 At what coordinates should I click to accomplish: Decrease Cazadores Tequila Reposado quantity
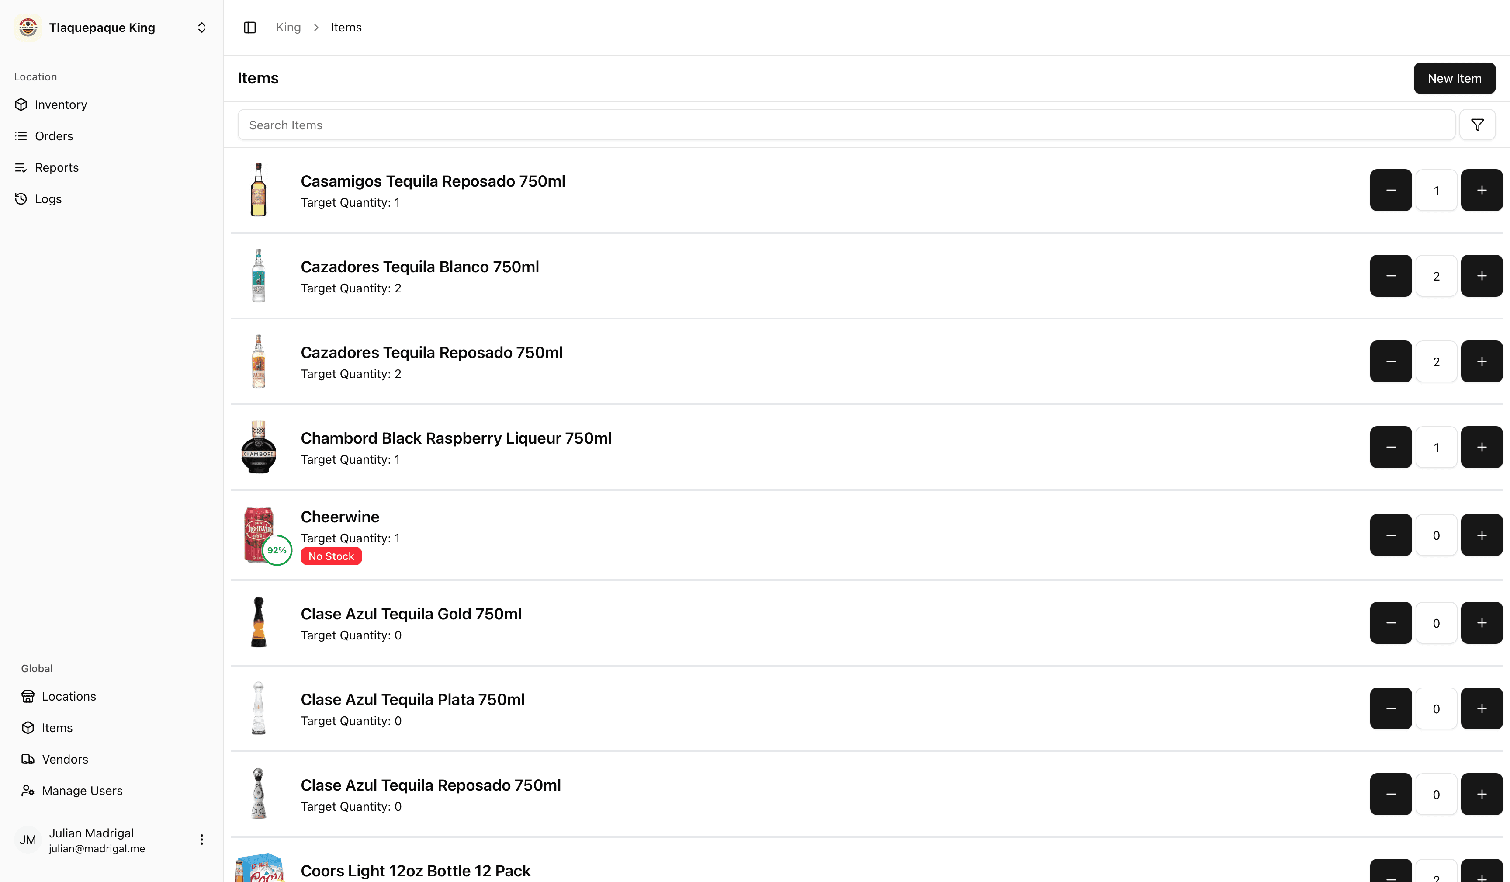pyautogui.click(x=1391, y=361)
